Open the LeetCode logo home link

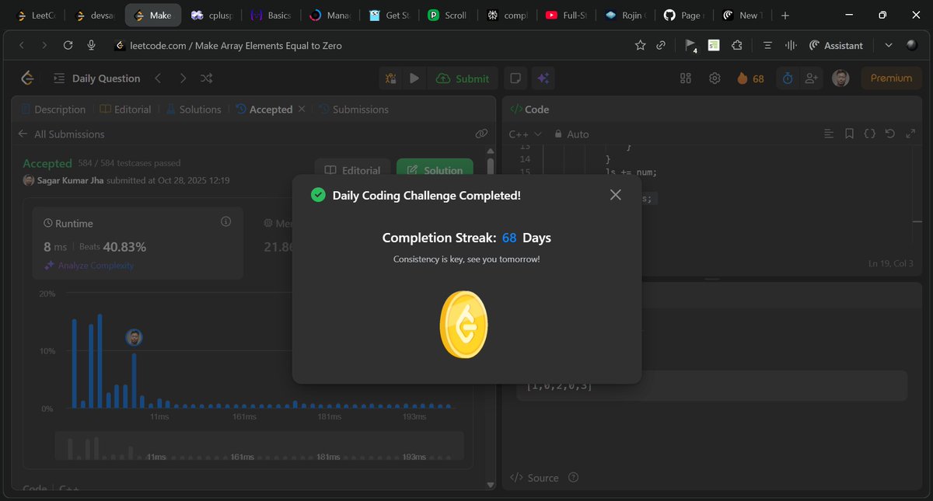[28, 78]
